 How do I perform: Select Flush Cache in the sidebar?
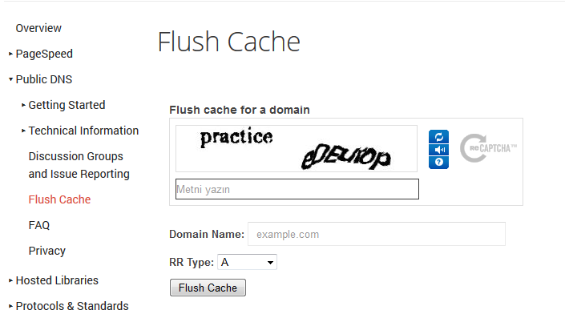pos(59,199)
